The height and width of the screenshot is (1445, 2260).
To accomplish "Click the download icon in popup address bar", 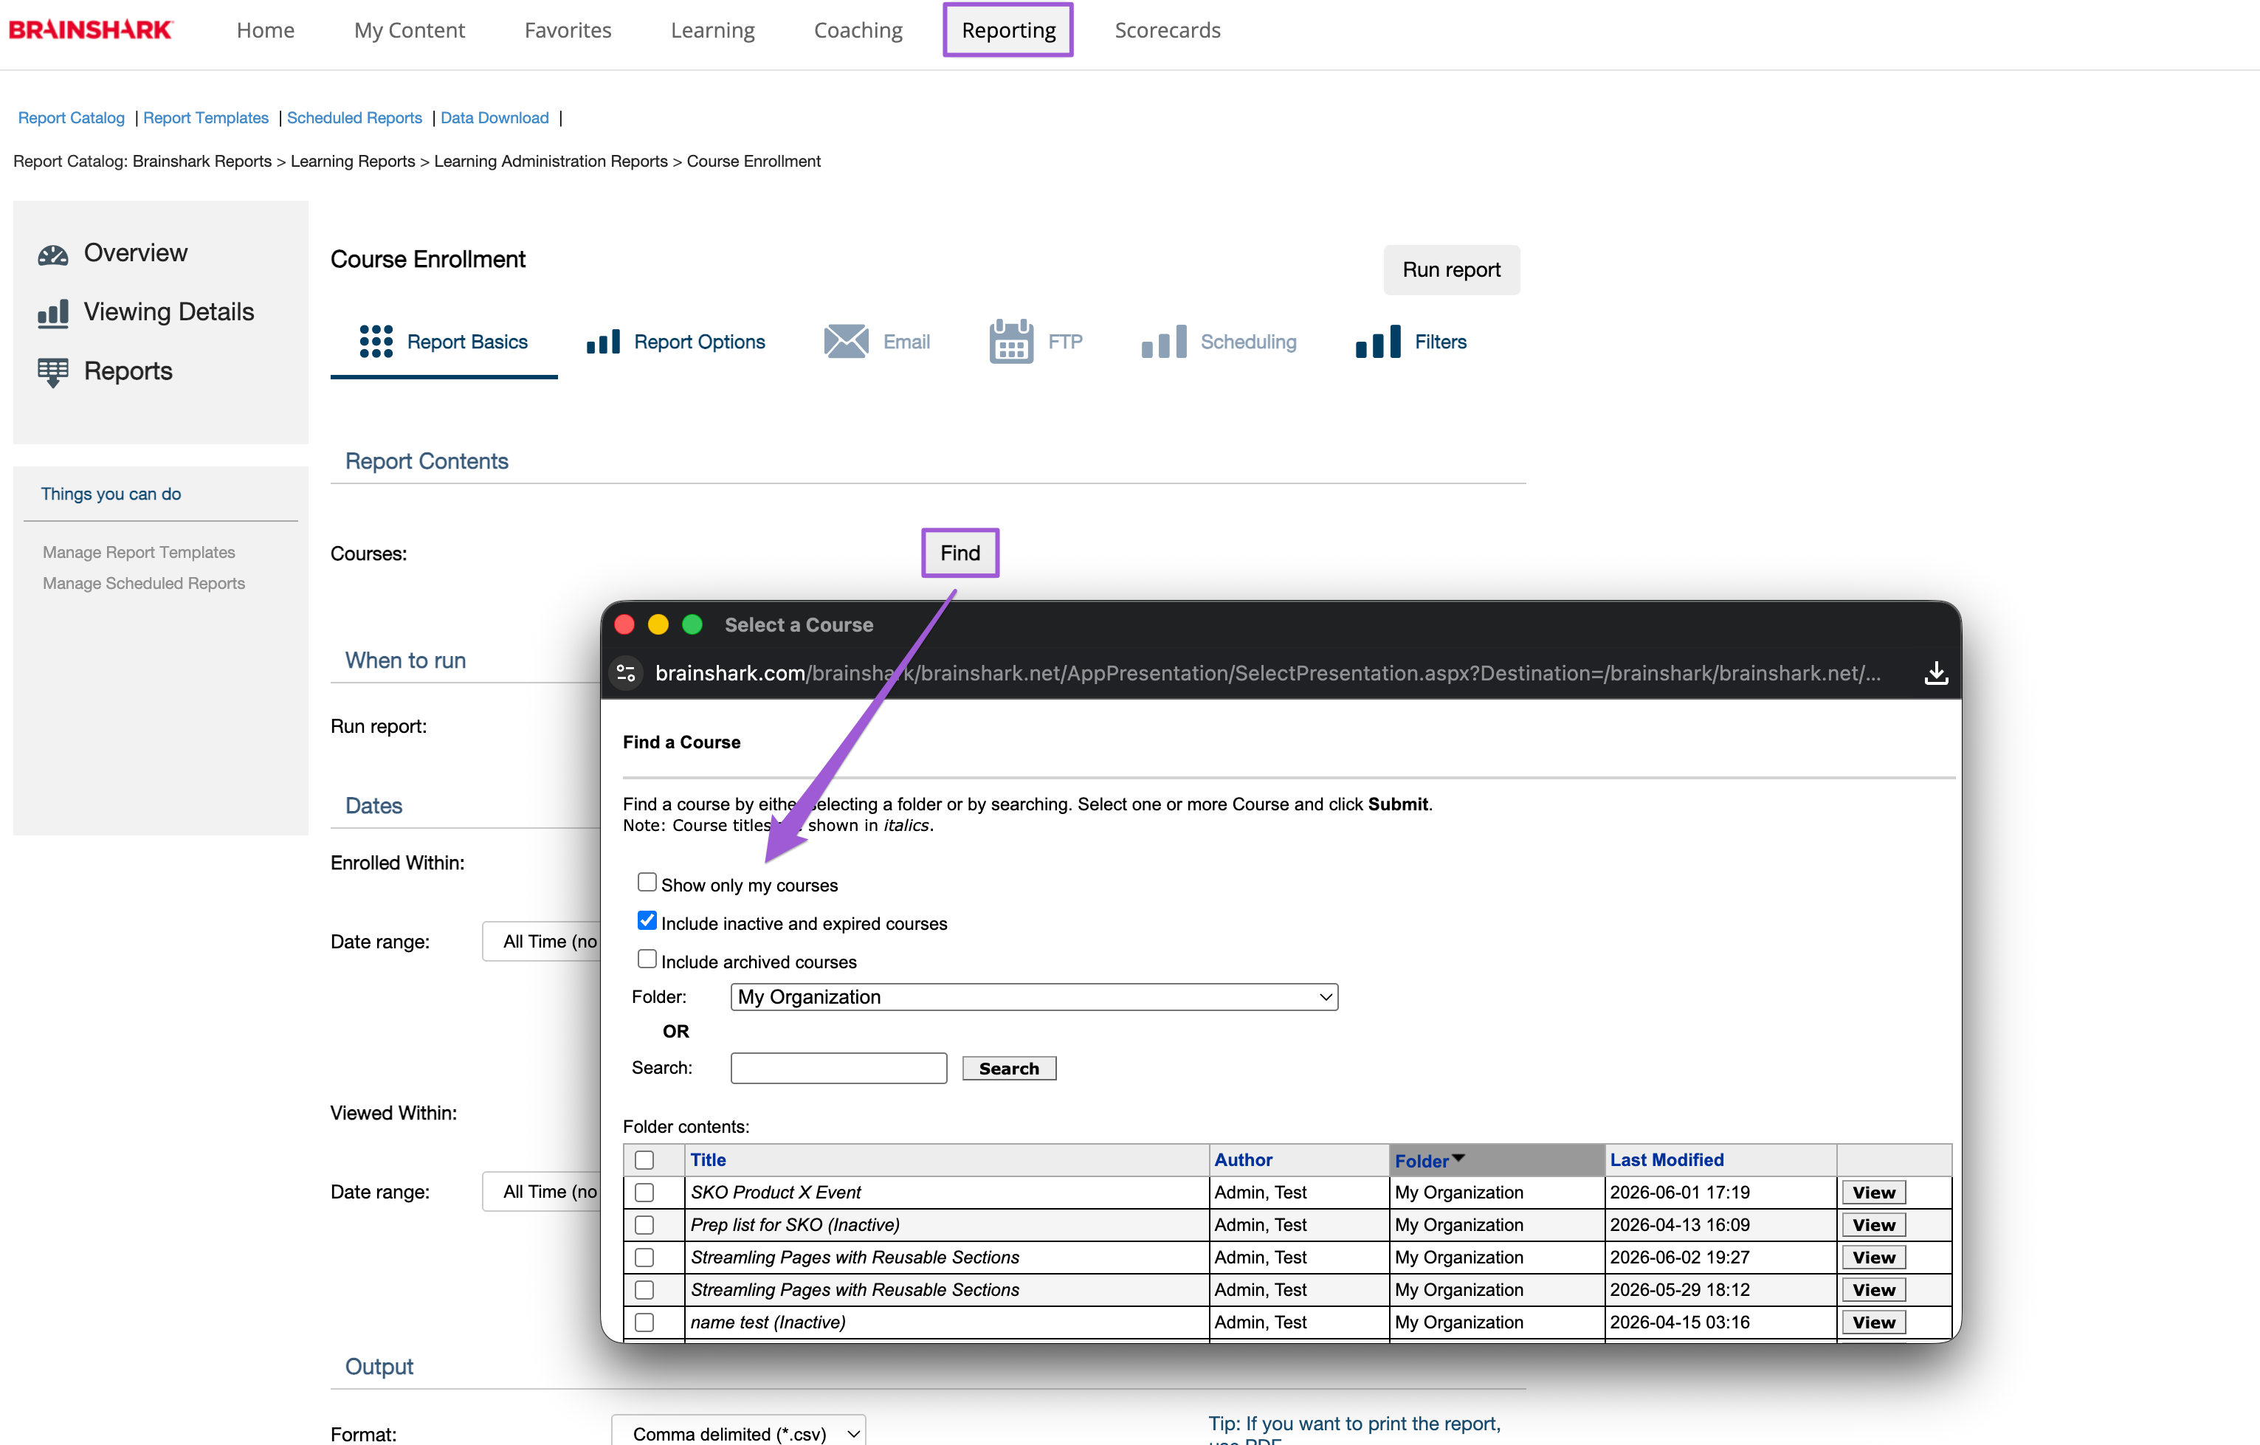I will point(1935,673).
